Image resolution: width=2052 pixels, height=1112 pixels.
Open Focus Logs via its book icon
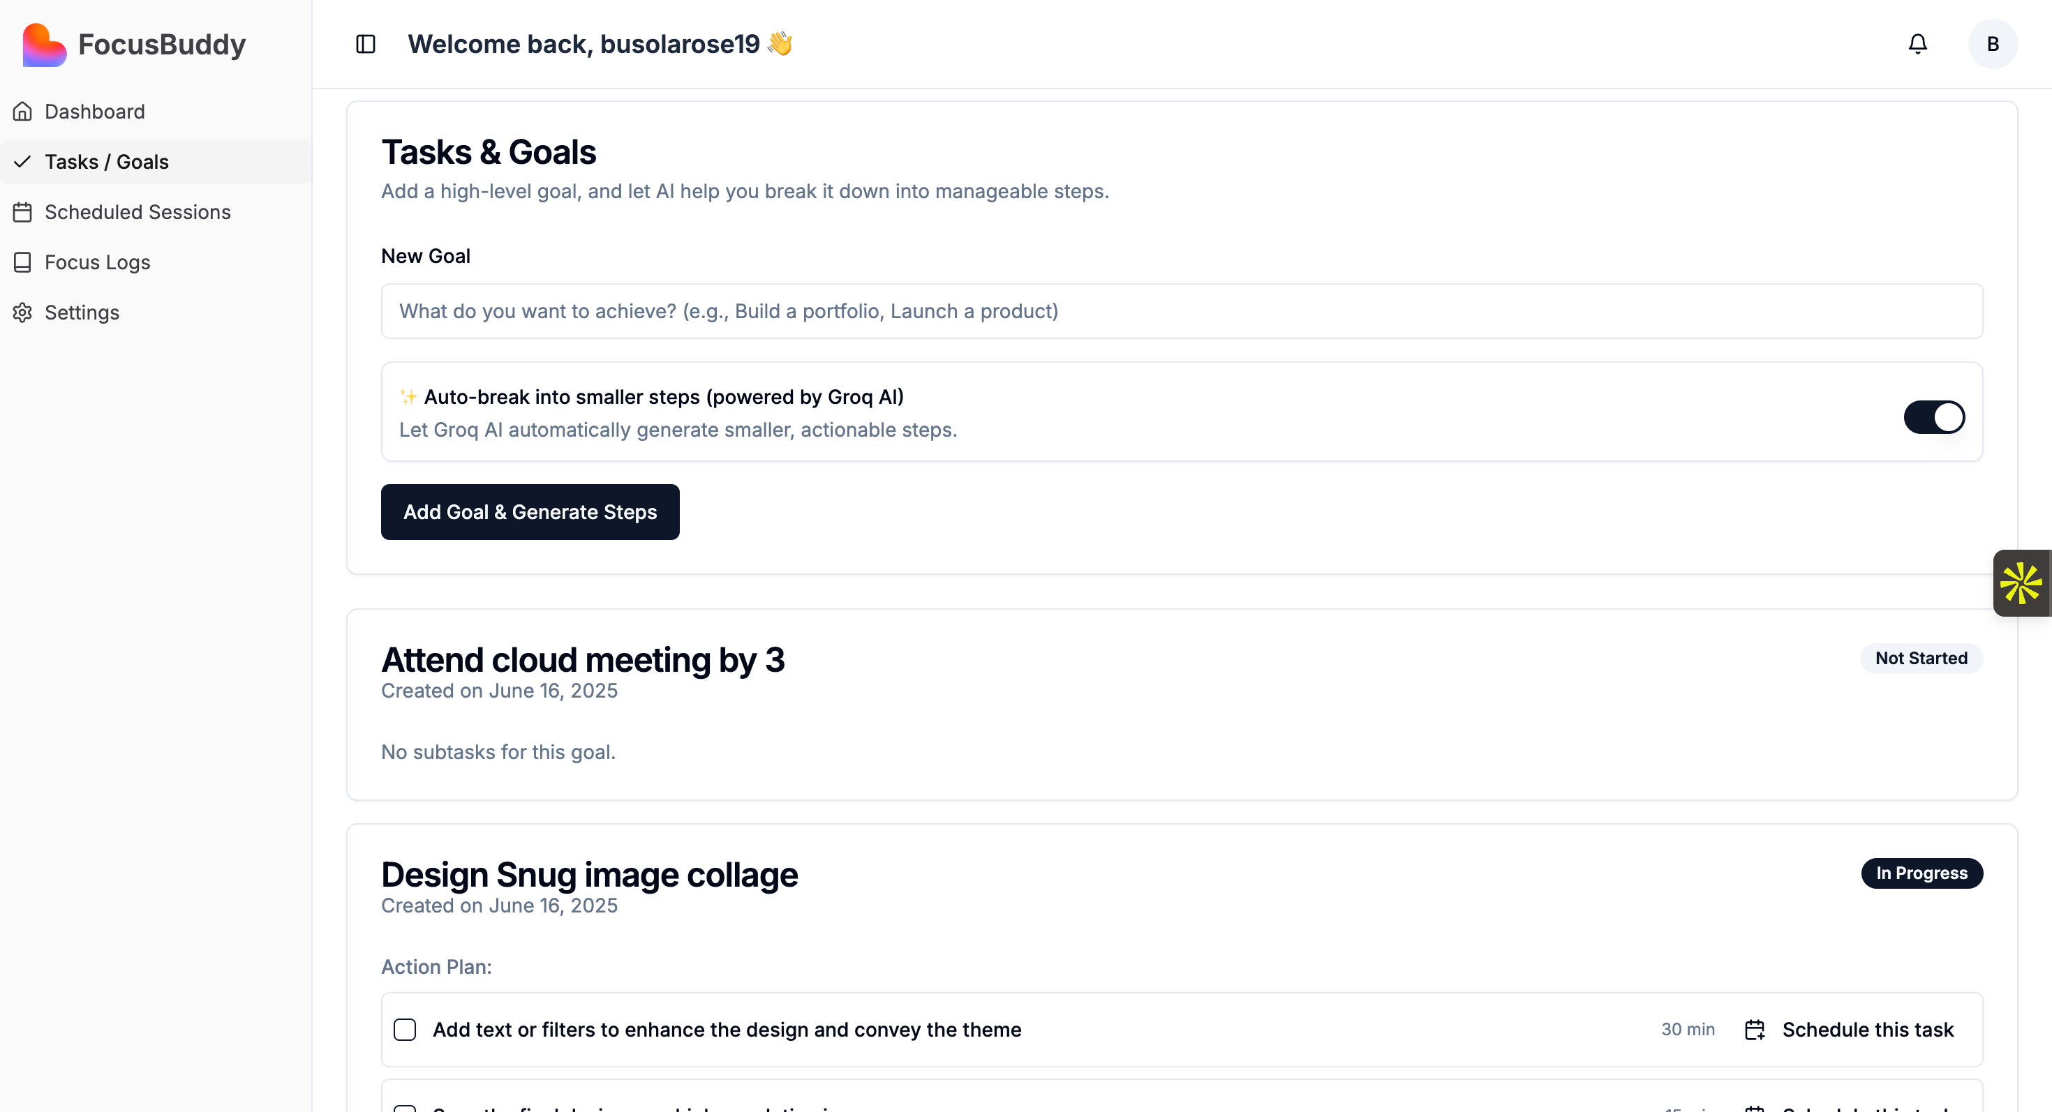point(22,262)
